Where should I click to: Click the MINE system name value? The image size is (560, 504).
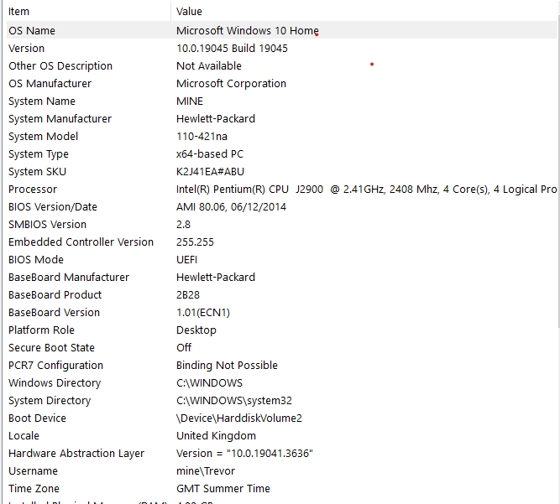click(x=190, y=101)
